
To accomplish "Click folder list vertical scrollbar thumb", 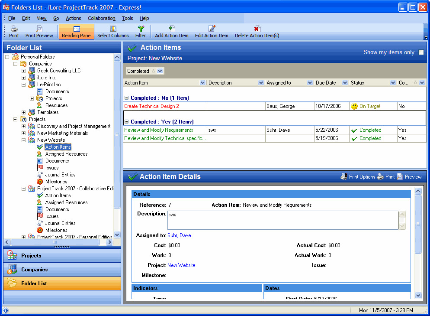I will click(x=117, y=135).
